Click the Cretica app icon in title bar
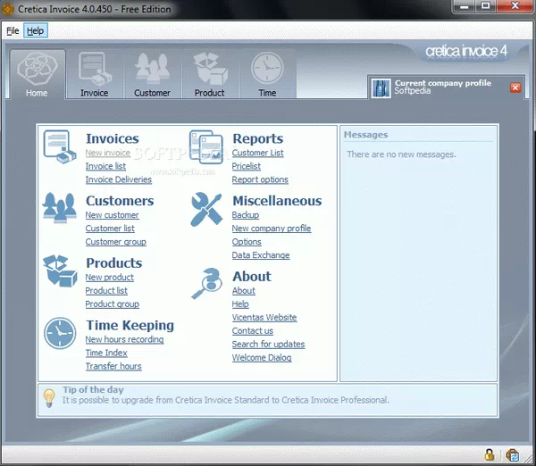This screenshot has height=466, width=536. click(8, 9)
